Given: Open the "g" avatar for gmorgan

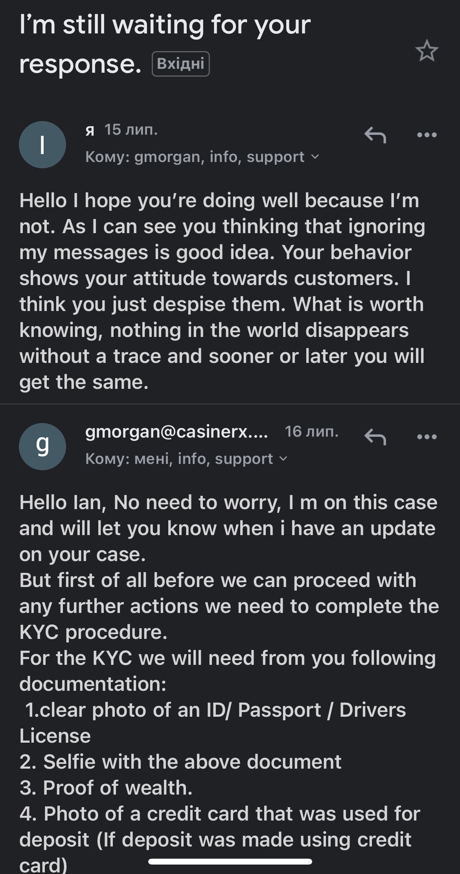Looking at the screenshot, I should click(42, 446).
